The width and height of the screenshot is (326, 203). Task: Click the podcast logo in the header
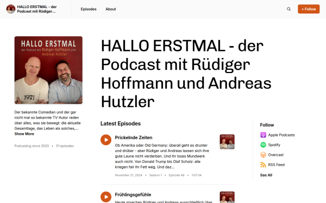point(11,9)
